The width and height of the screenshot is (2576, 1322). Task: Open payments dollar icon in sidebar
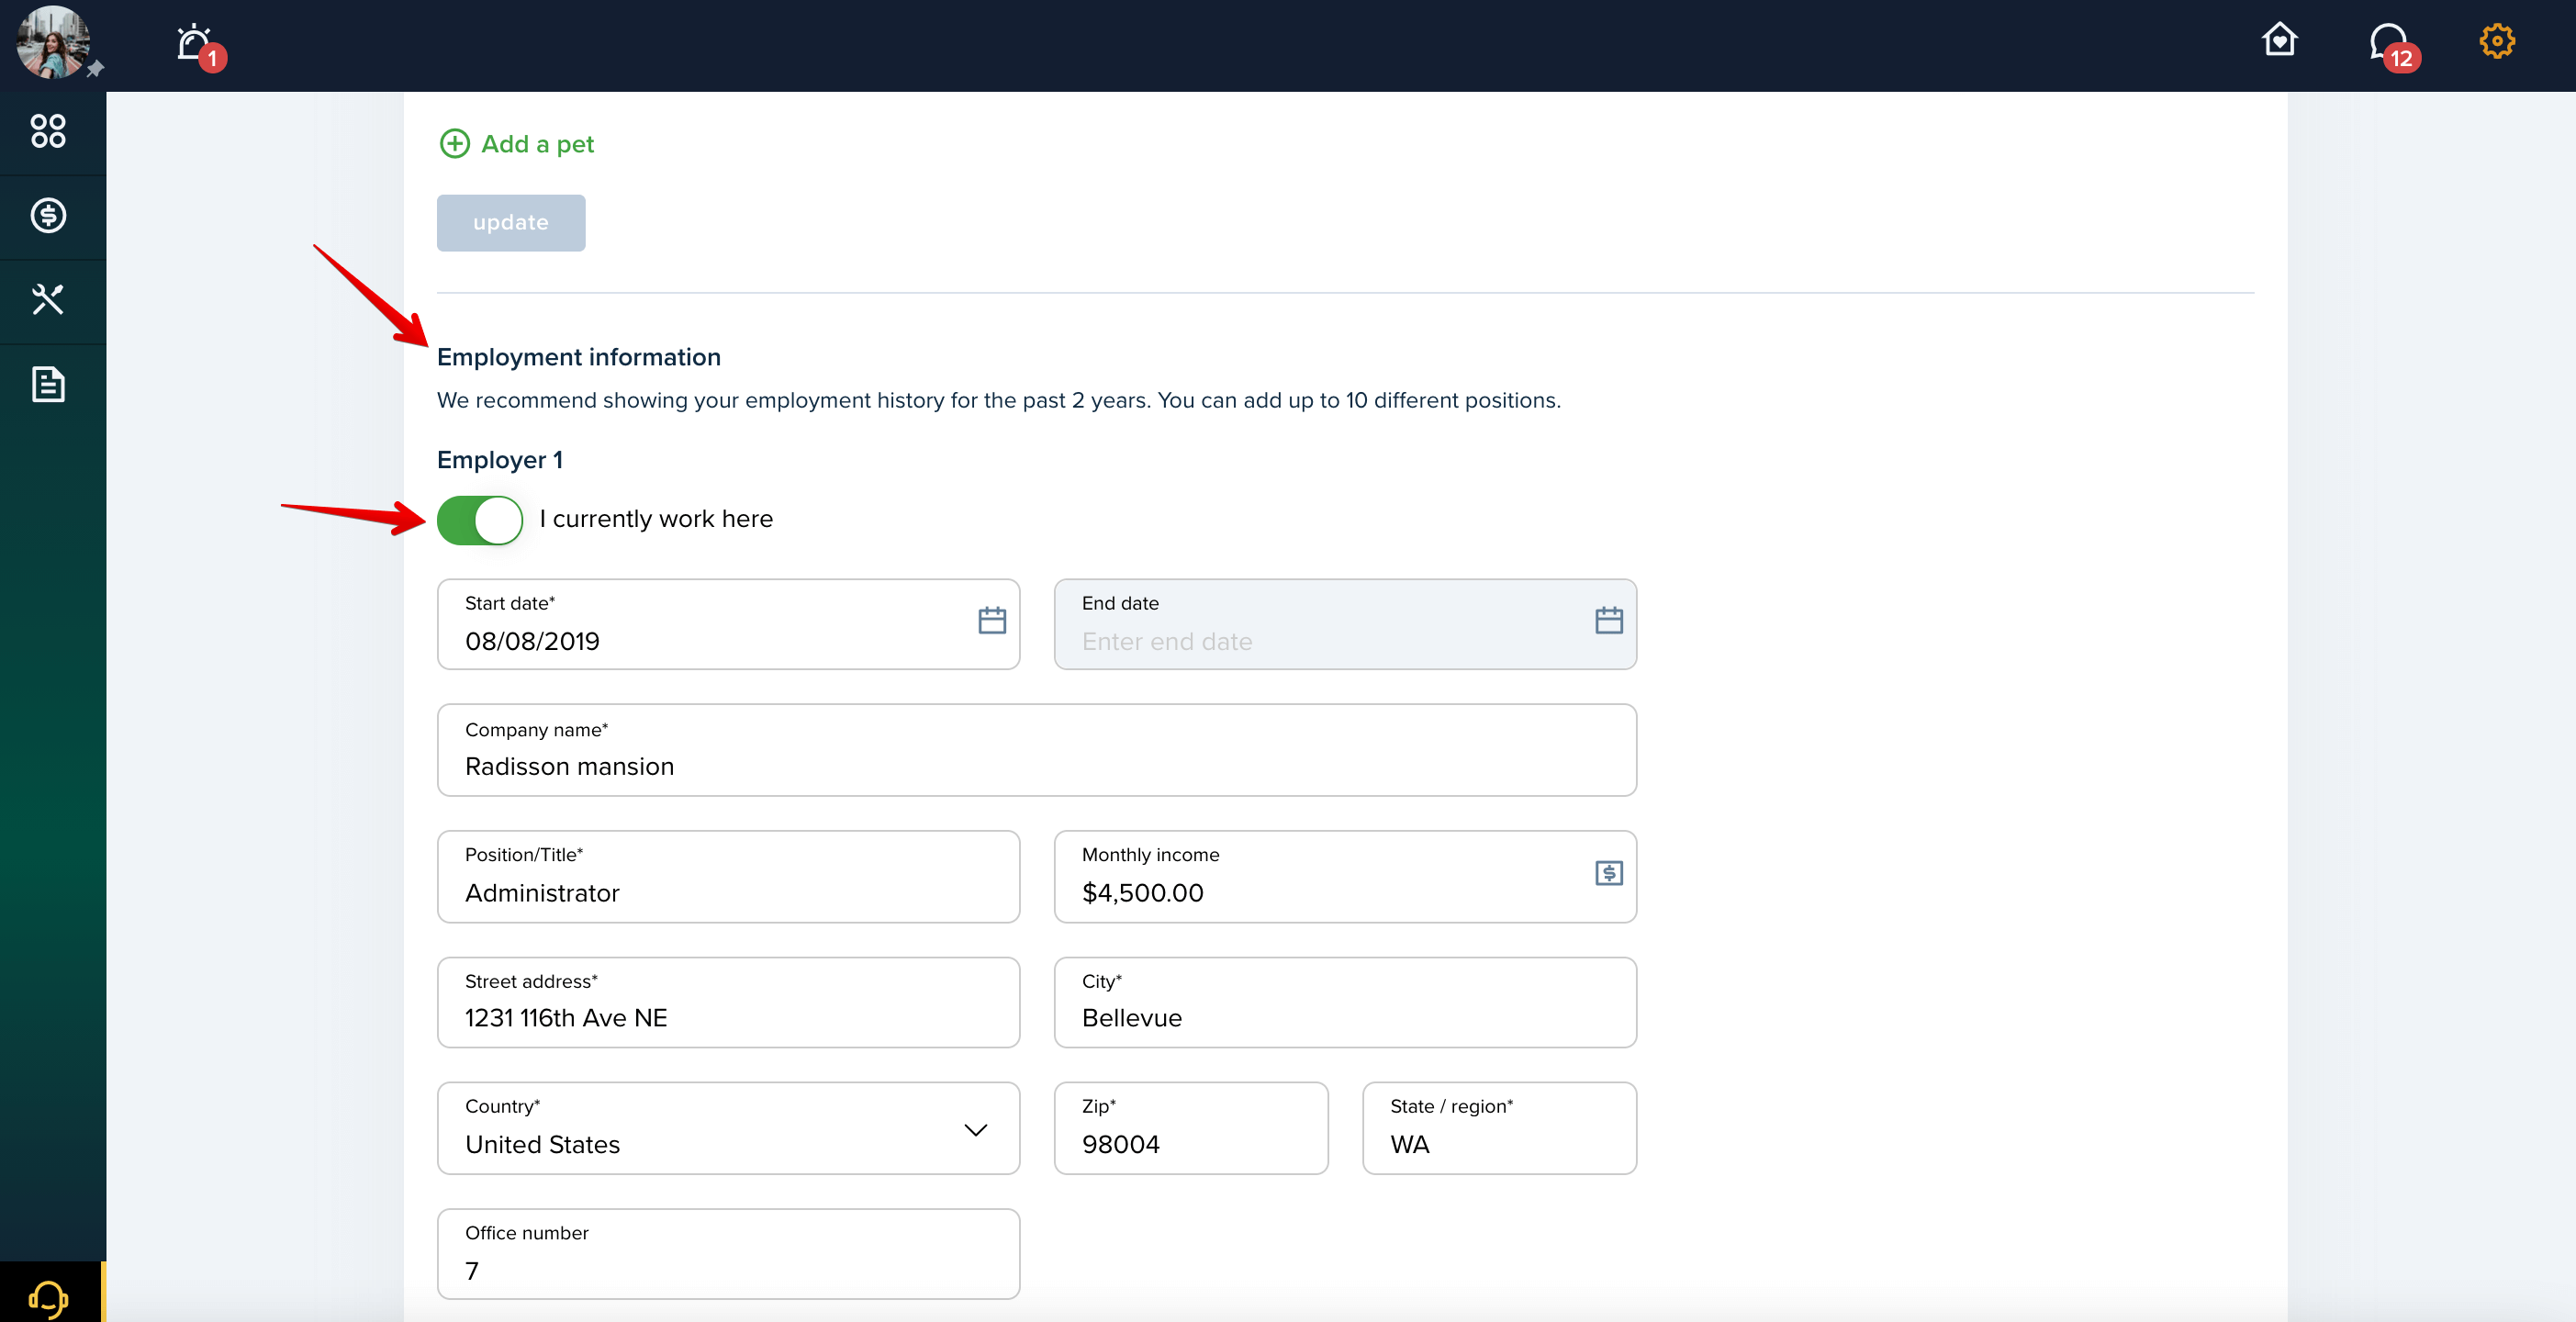click(x=48, y=215)
